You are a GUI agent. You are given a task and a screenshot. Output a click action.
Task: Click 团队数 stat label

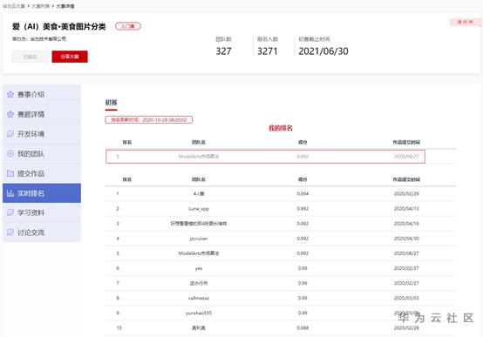click(x=224, y=39)
